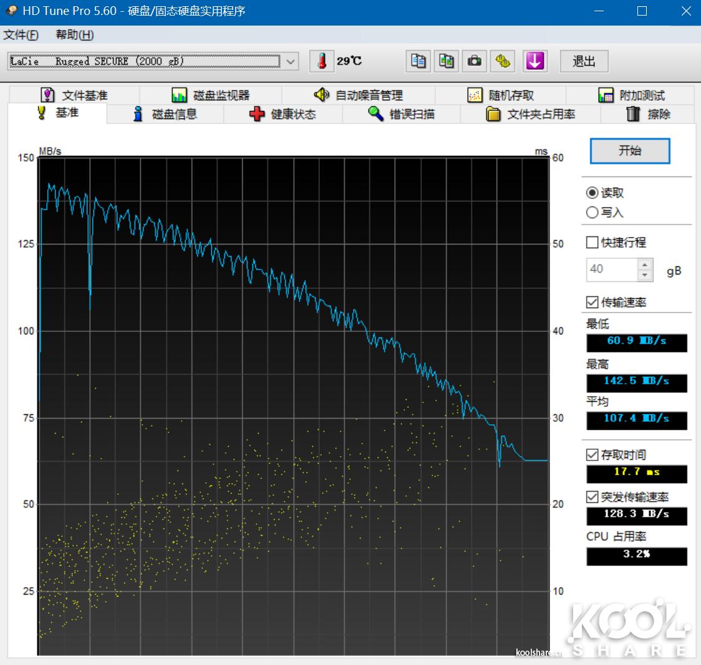Copy info to clipboard icon
701x665 pixels.
[x=418, y=61]
